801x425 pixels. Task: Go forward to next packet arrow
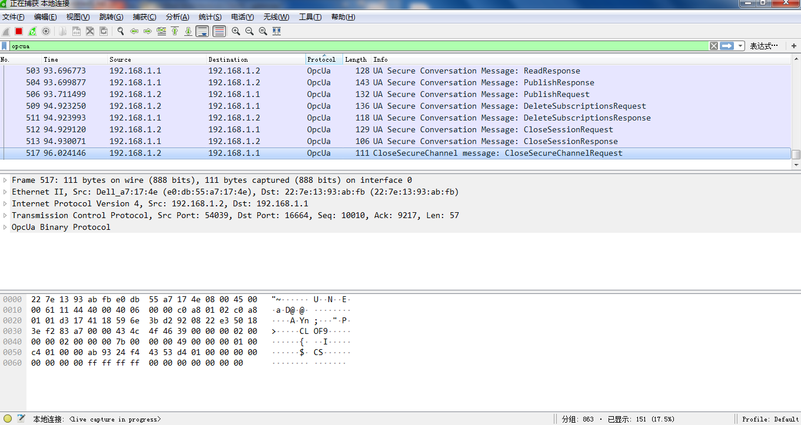tap(148, 31)
